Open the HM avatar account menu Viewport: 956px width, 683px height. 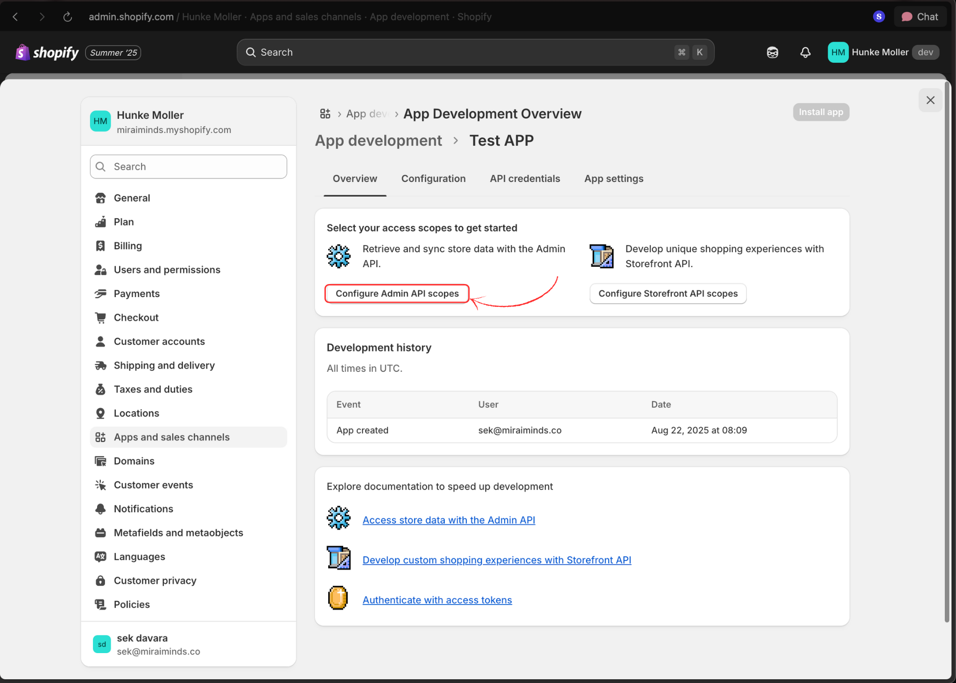(x=837, y=52)
